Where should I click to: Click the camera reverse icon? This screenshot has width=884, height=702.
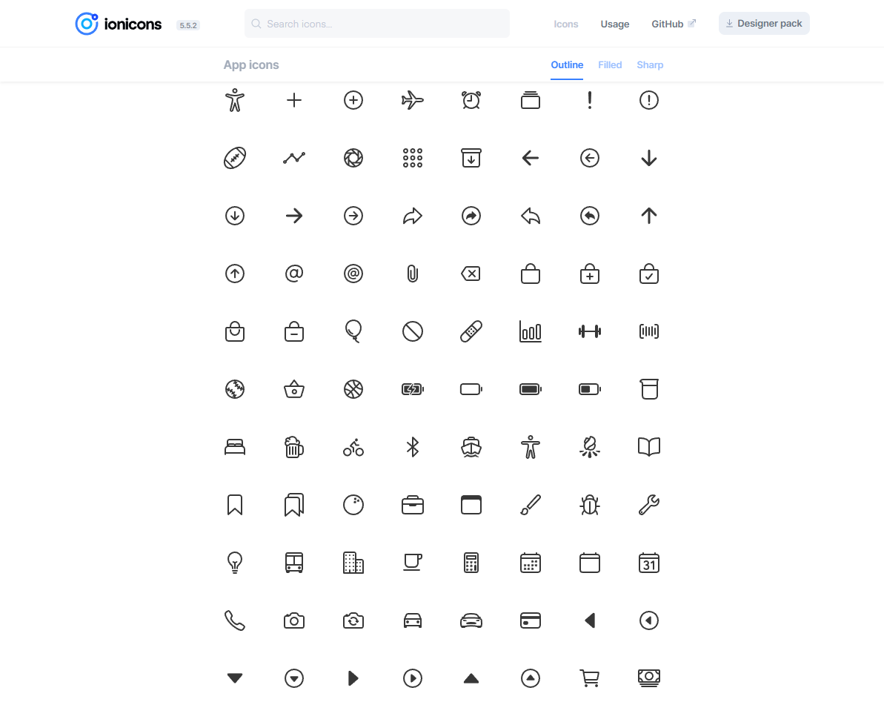click(353, 620)
